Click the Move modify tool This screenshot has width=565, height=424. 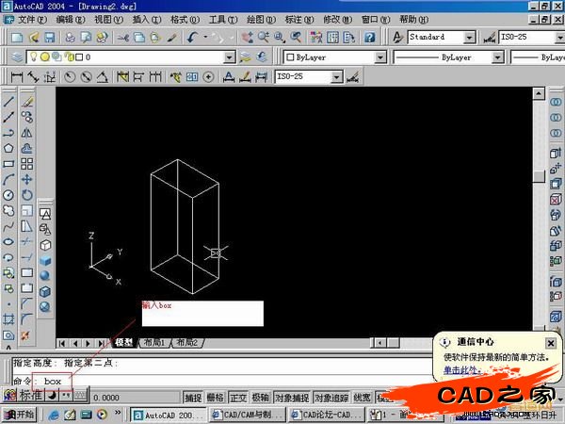[27, 179]
